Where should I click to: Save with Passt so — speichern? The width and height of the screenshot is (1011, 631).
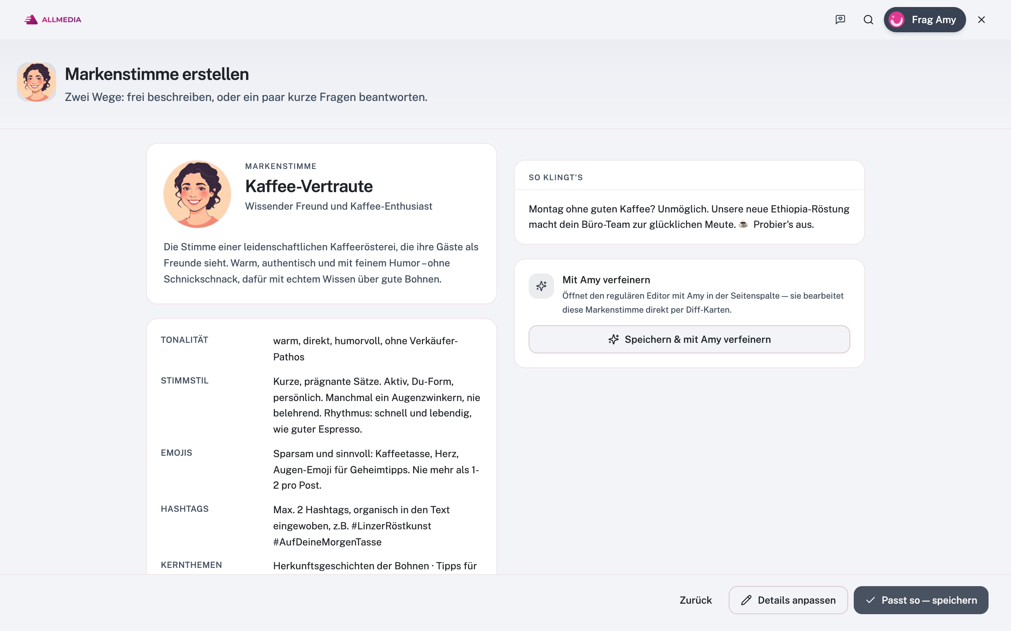pyautogui.click(x=921, y=600)
